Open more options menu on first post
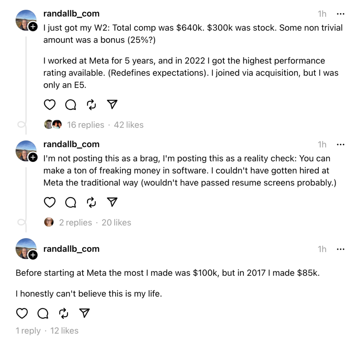The image size is (358, 344). click(x=340, y=14)
